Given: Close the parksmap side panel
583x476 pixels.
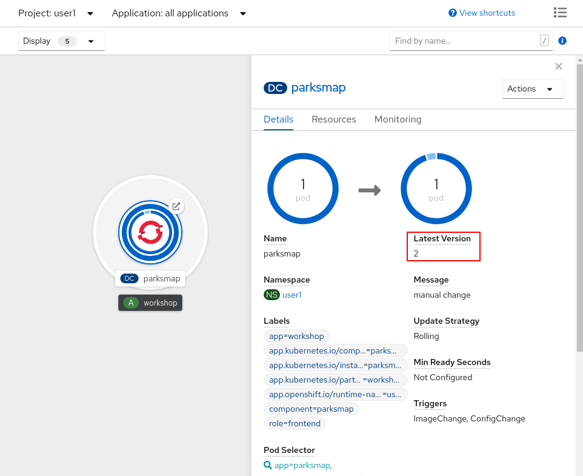Looking at the screenshot, I should click(558, 66).
